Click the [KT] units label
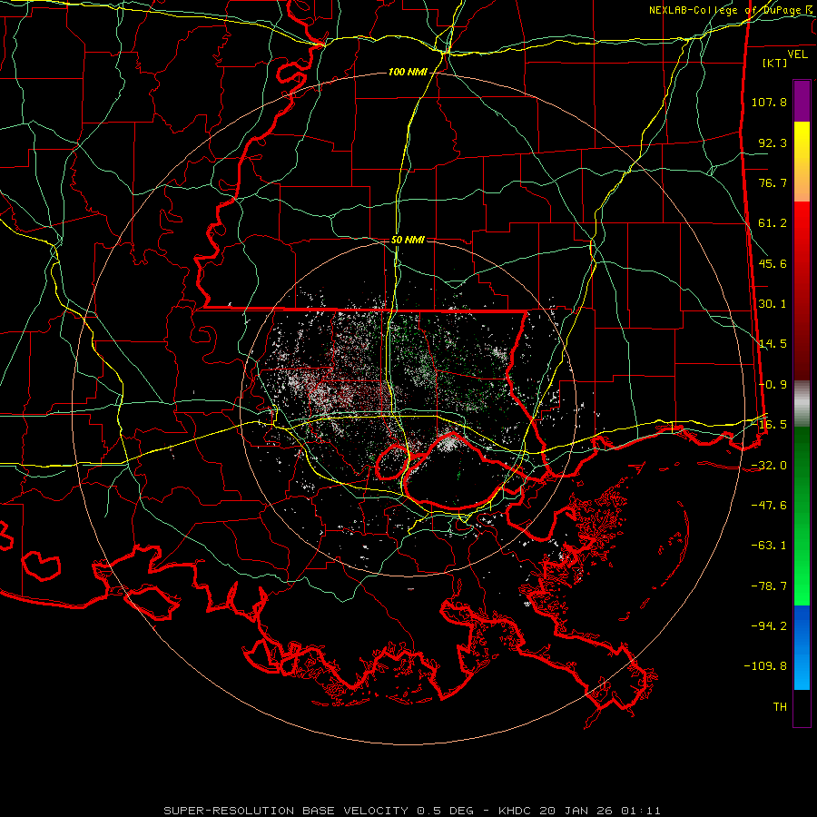Viewport: 817px width, 817px height. point(775,63)
